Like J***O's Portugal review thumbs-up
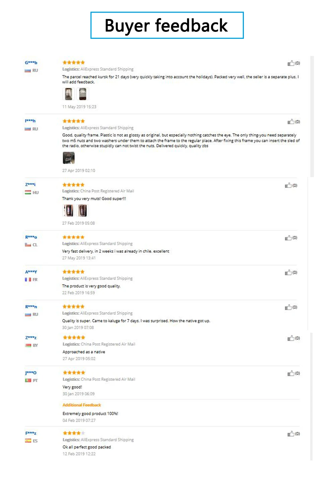Screen dimensions: 335x490 click(291, 373)
